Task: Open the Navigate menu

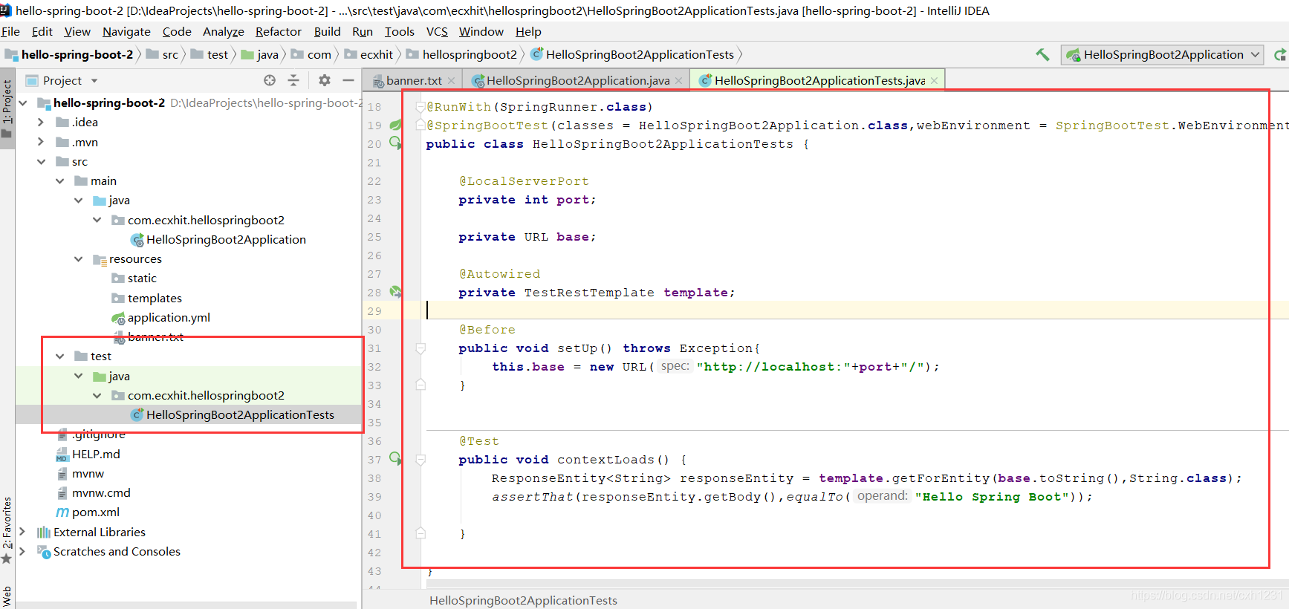Action: point(126,31)
